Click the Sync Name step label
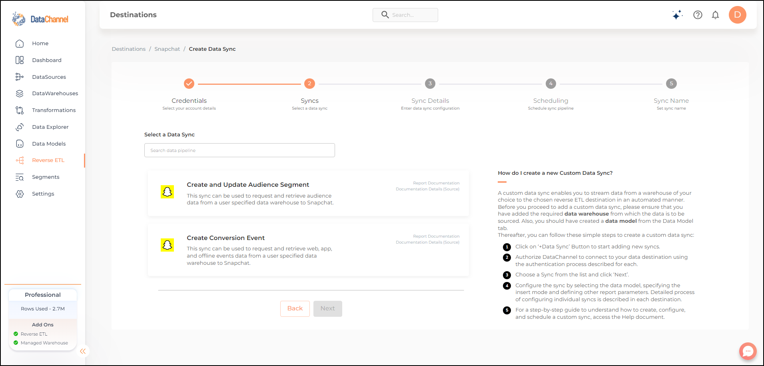 671,101
